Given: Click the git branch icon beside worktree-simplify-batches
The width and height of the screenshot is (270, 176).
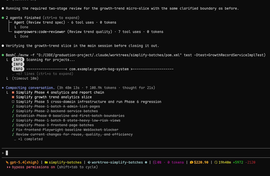Looking at the screenshot, I should click(x=89, y=162).
